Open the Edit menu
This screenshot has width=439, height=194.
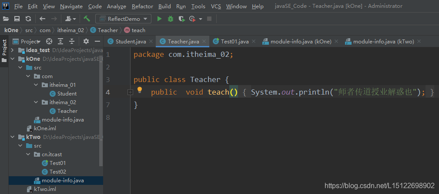coord(33,6)
